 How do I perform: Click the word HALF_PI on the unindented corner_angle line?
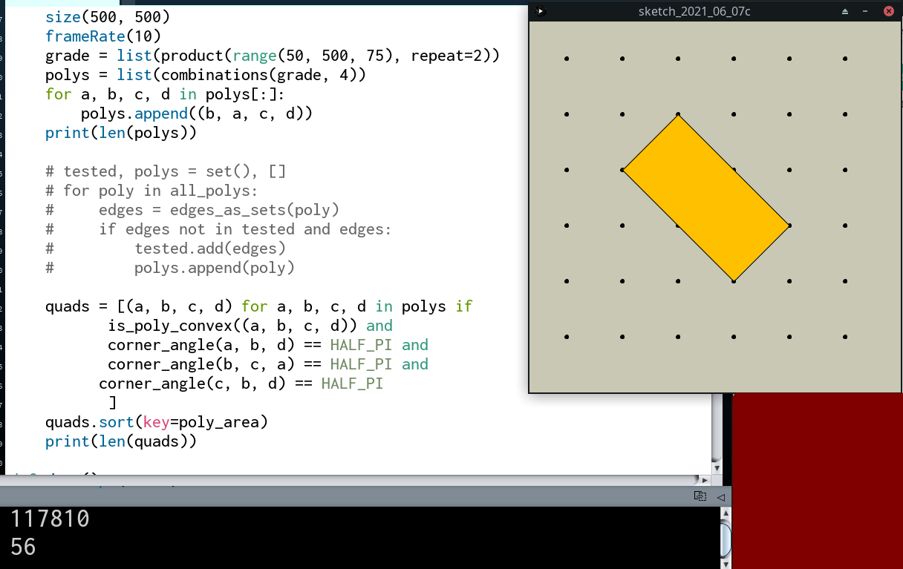pos(352,384)
